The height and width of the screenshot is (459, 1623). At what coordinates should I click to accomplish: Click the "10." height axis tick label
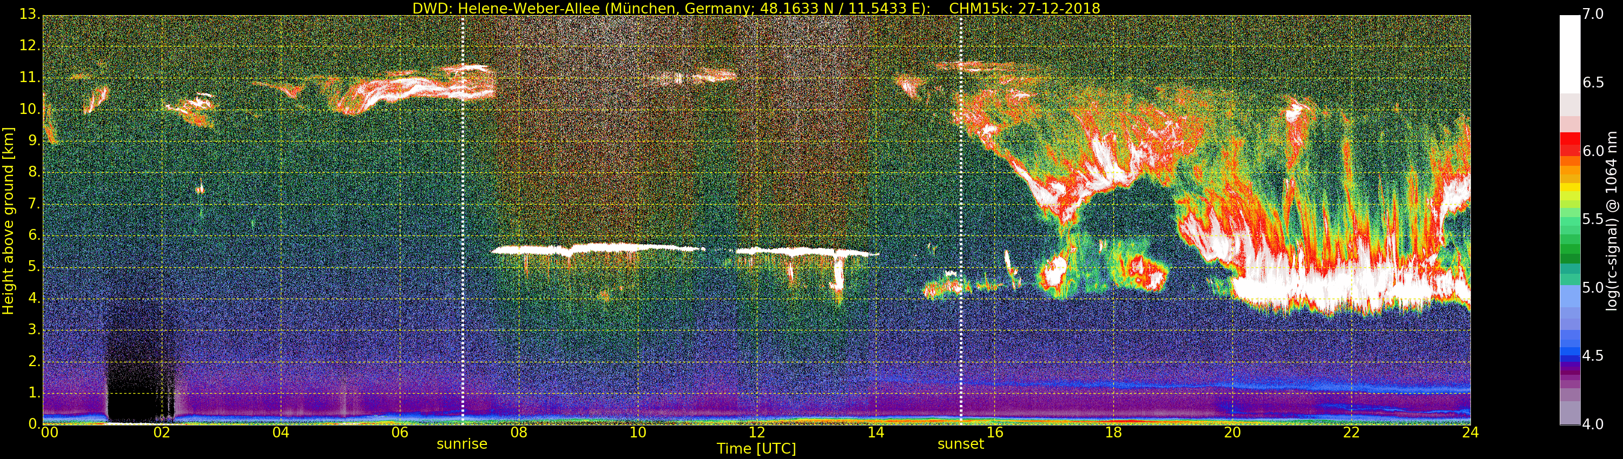click(30, 109)
